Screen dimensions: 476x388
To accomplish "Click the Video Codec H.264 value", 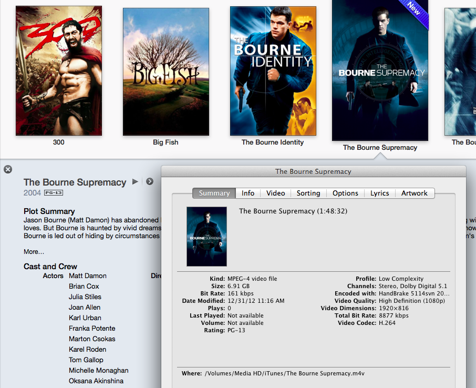I will click(x=387, y=323).
